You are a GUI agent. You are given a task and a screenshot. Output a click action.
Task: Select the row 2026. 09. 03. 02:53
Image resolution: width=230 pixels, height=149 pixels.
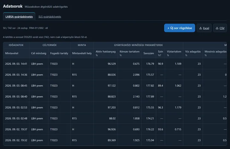coord(115,107)
